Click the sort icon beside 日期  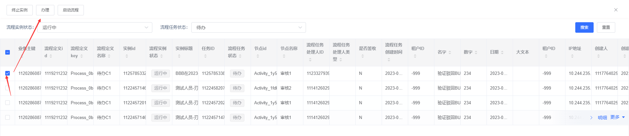502,53
